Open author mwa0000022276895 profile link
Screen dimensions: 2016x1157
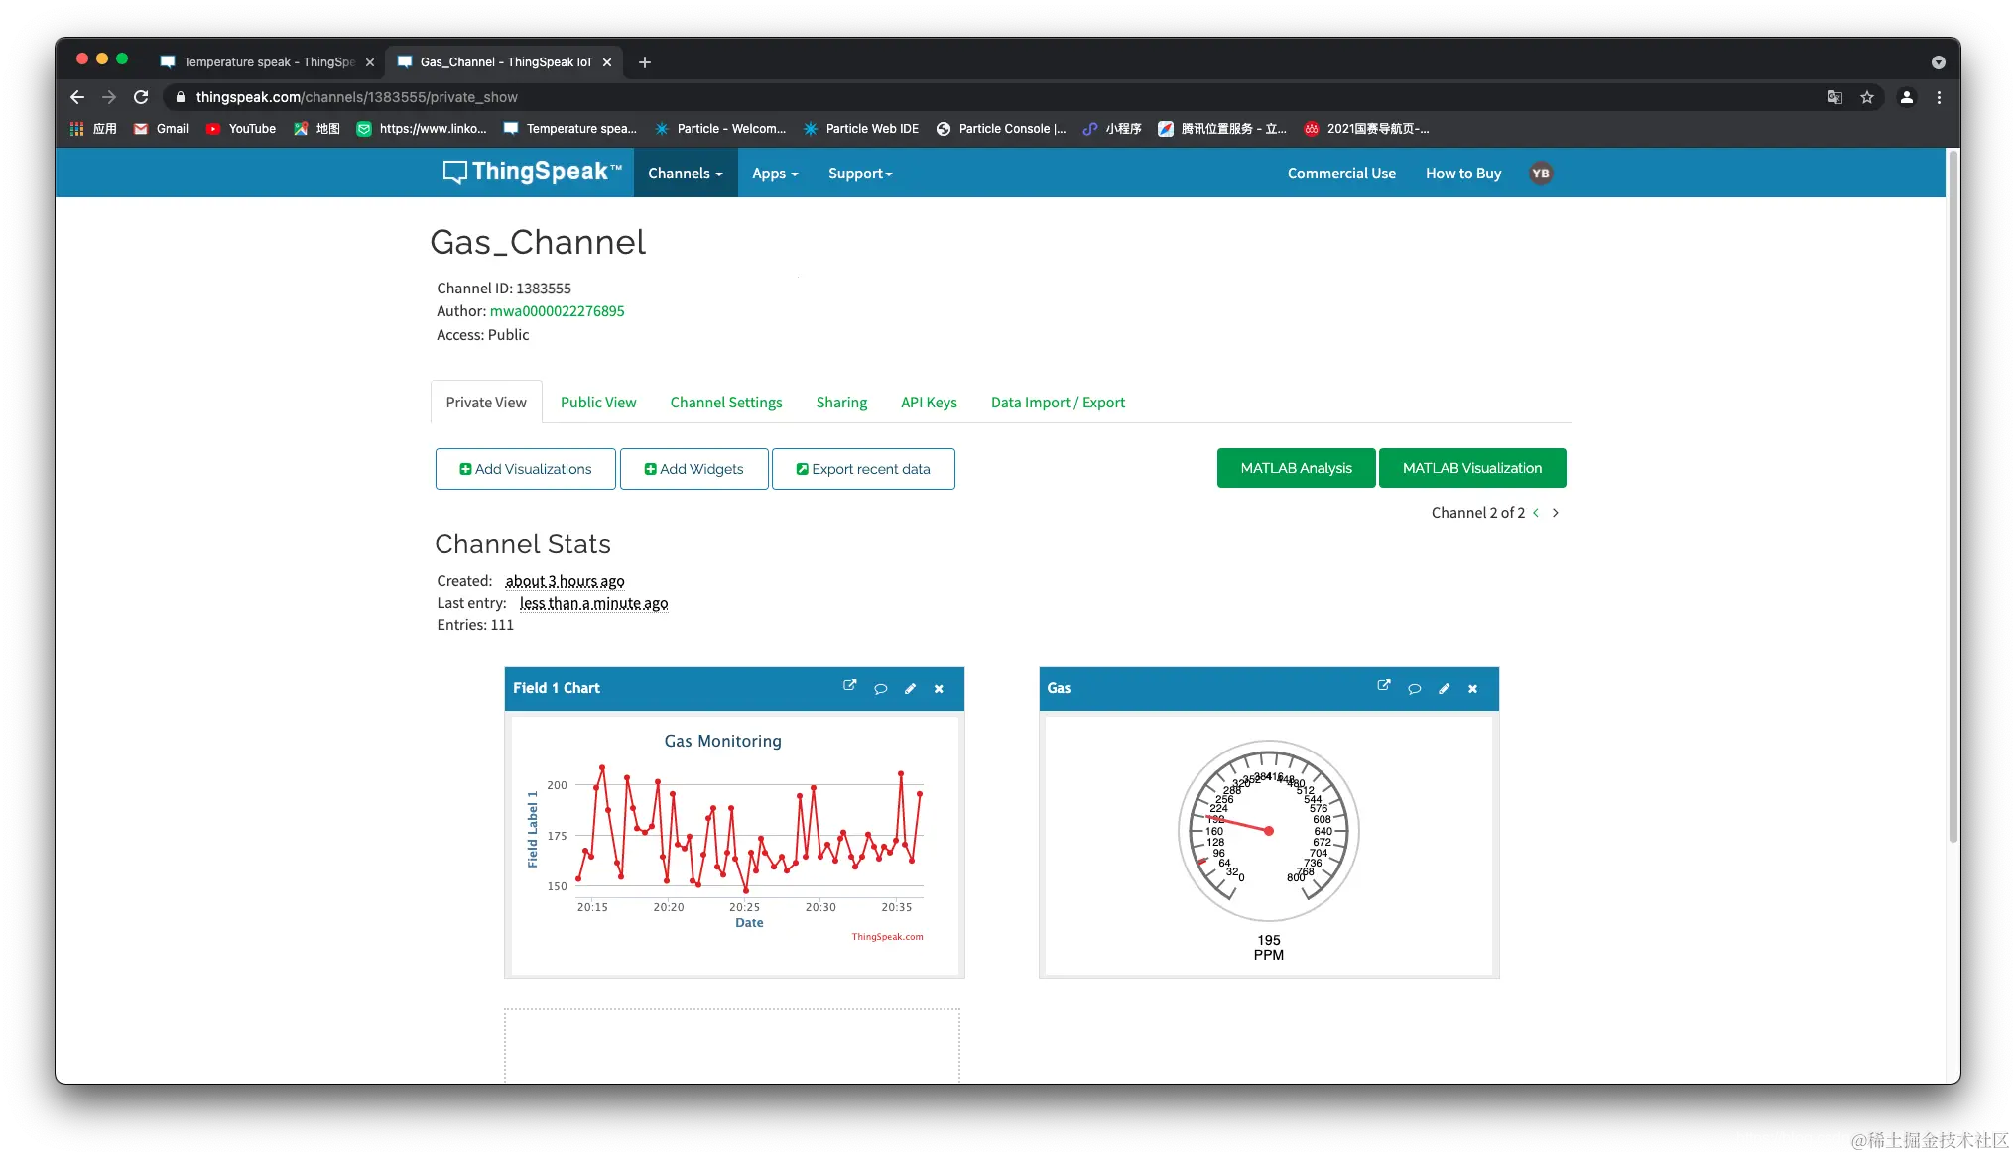click(558, 311)
